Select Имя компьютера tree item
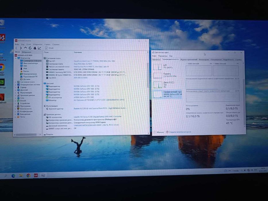 (x=29, y=63)
